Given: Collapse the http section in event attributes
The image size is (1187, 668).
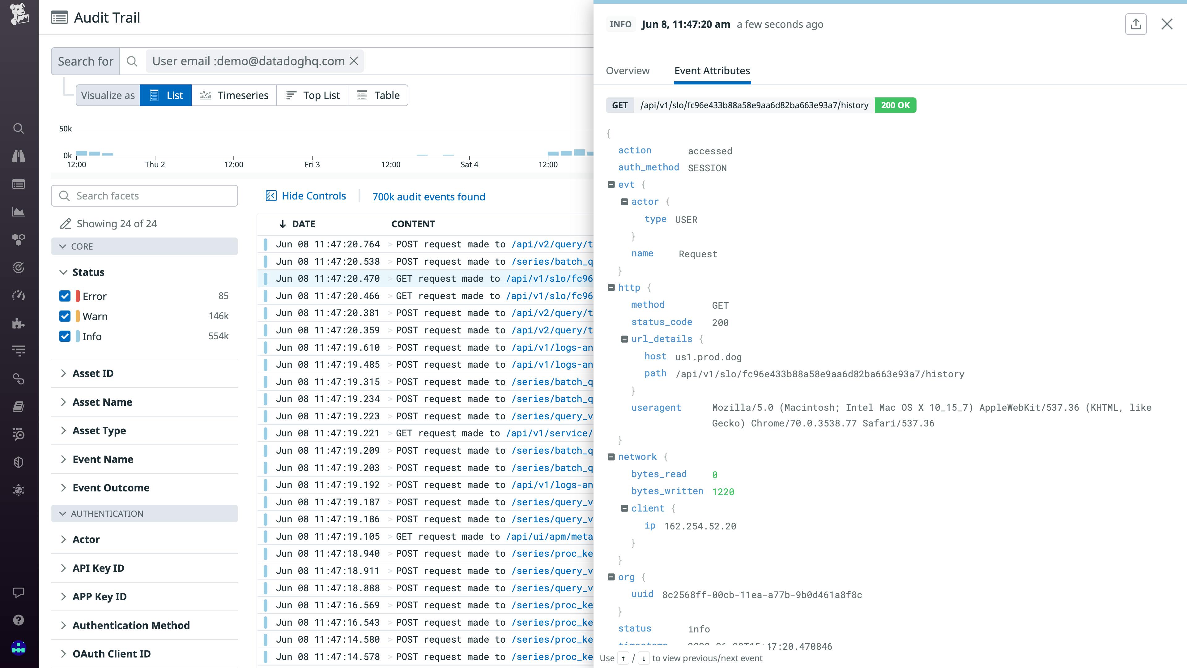Looking at the screenshot, I should pyautogui.click(x=612, y=287).
